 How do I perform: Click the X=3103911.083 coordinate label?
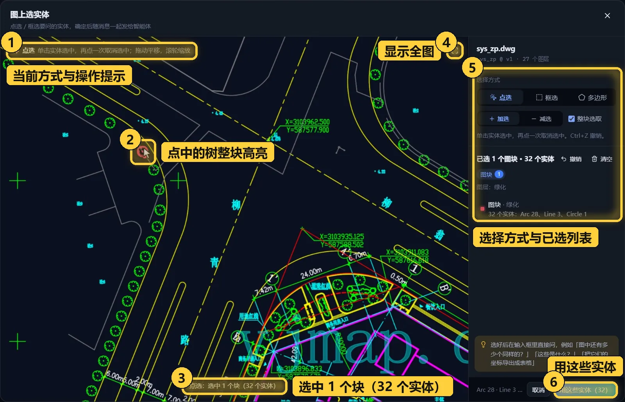407,252
